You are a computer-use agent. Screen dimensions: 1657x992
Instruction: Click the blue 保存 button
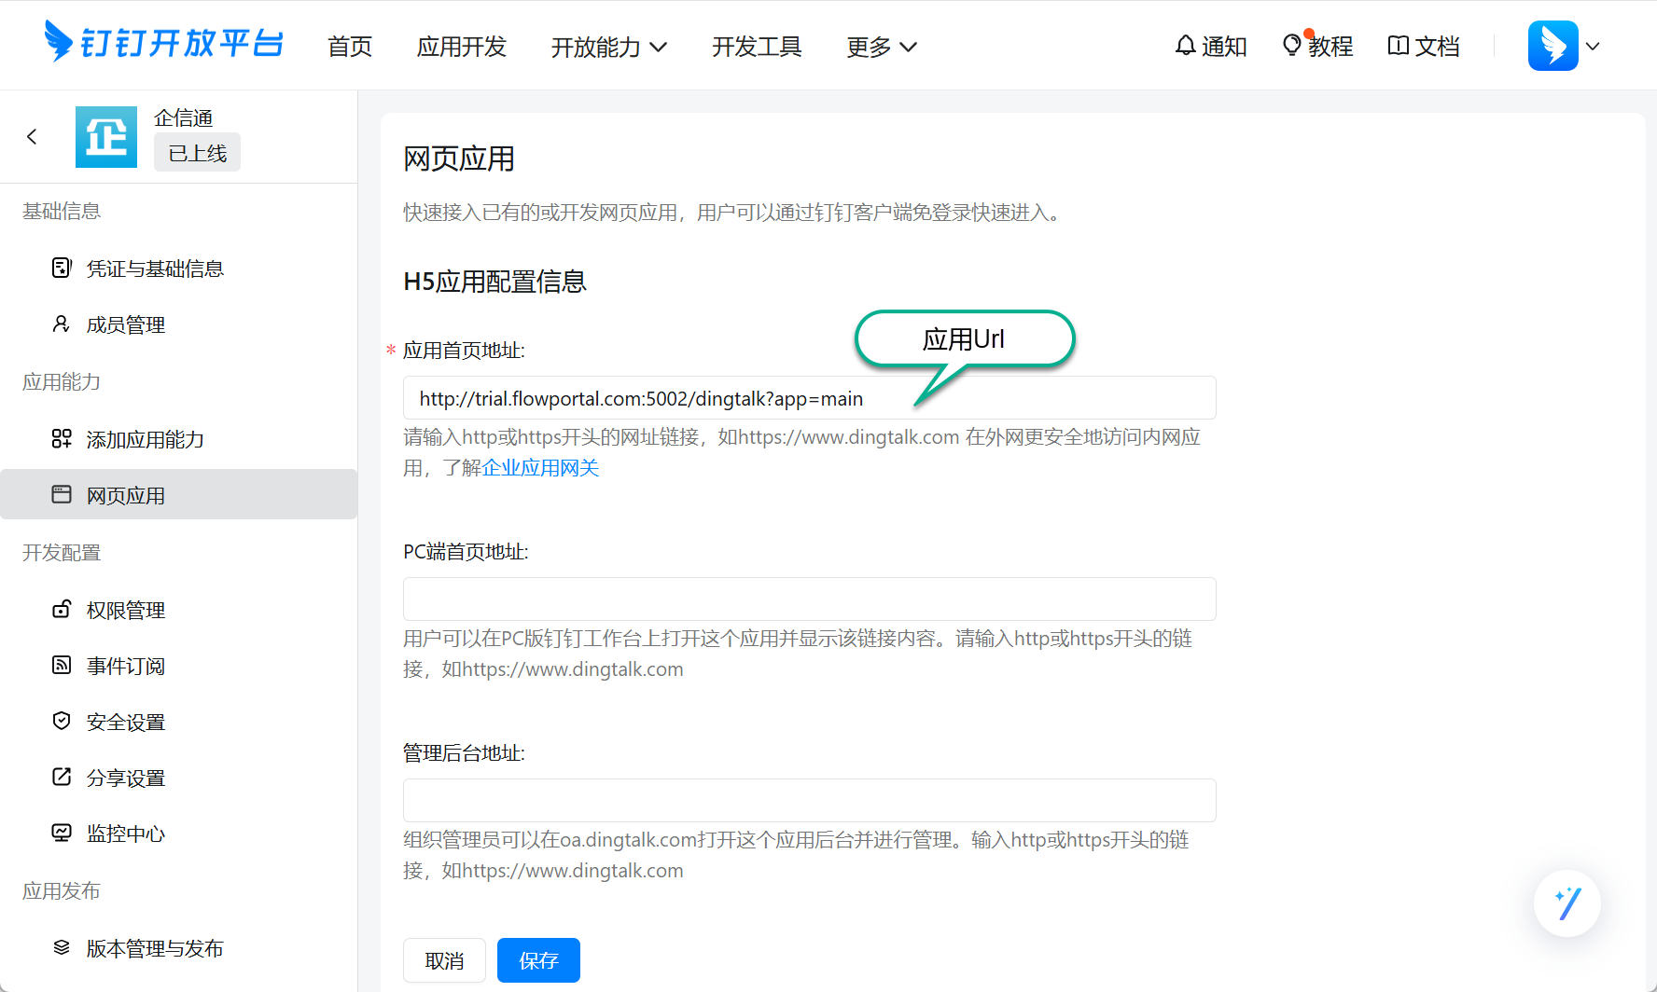pyautogui.click(x=538, y=960)
